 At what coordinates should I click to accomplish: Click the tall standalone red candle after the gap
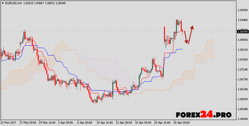(x=165, y=34)
